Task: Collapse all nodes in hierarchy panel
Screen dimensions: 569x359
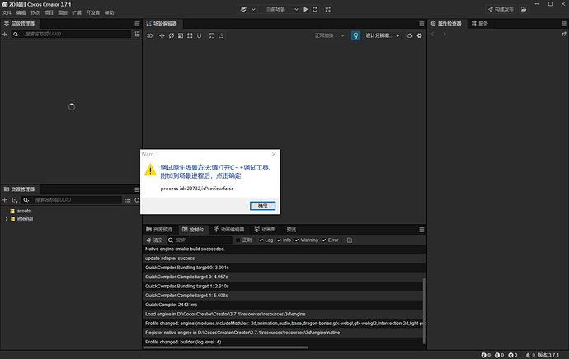Action: tap(137, 34)
